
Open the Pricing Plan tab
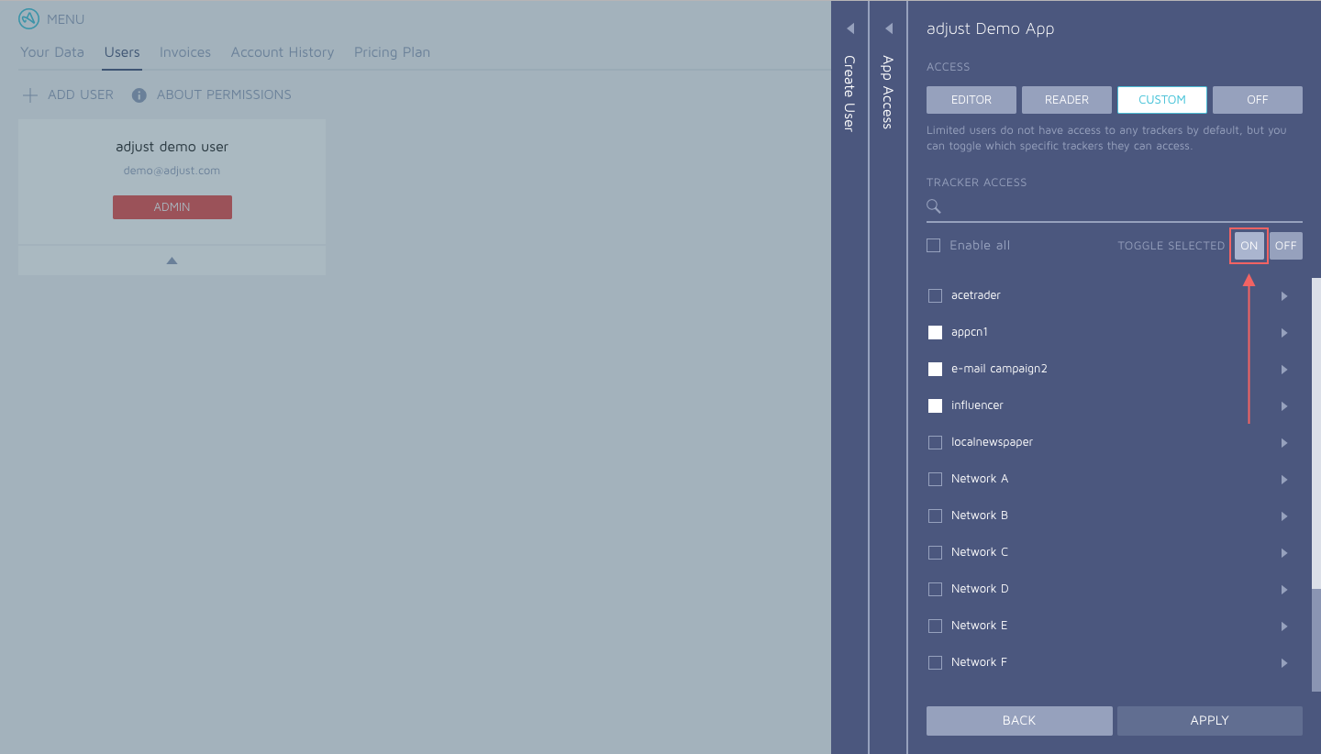coord(392,52)
